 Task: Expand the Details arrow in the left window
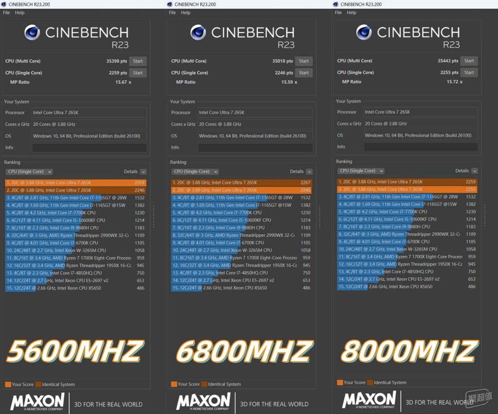143,172
